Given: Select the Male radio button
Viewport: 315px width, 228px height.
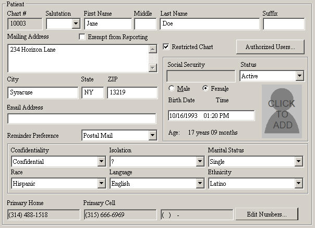Looking at the screenshot, I should click(x=172, y=89).
